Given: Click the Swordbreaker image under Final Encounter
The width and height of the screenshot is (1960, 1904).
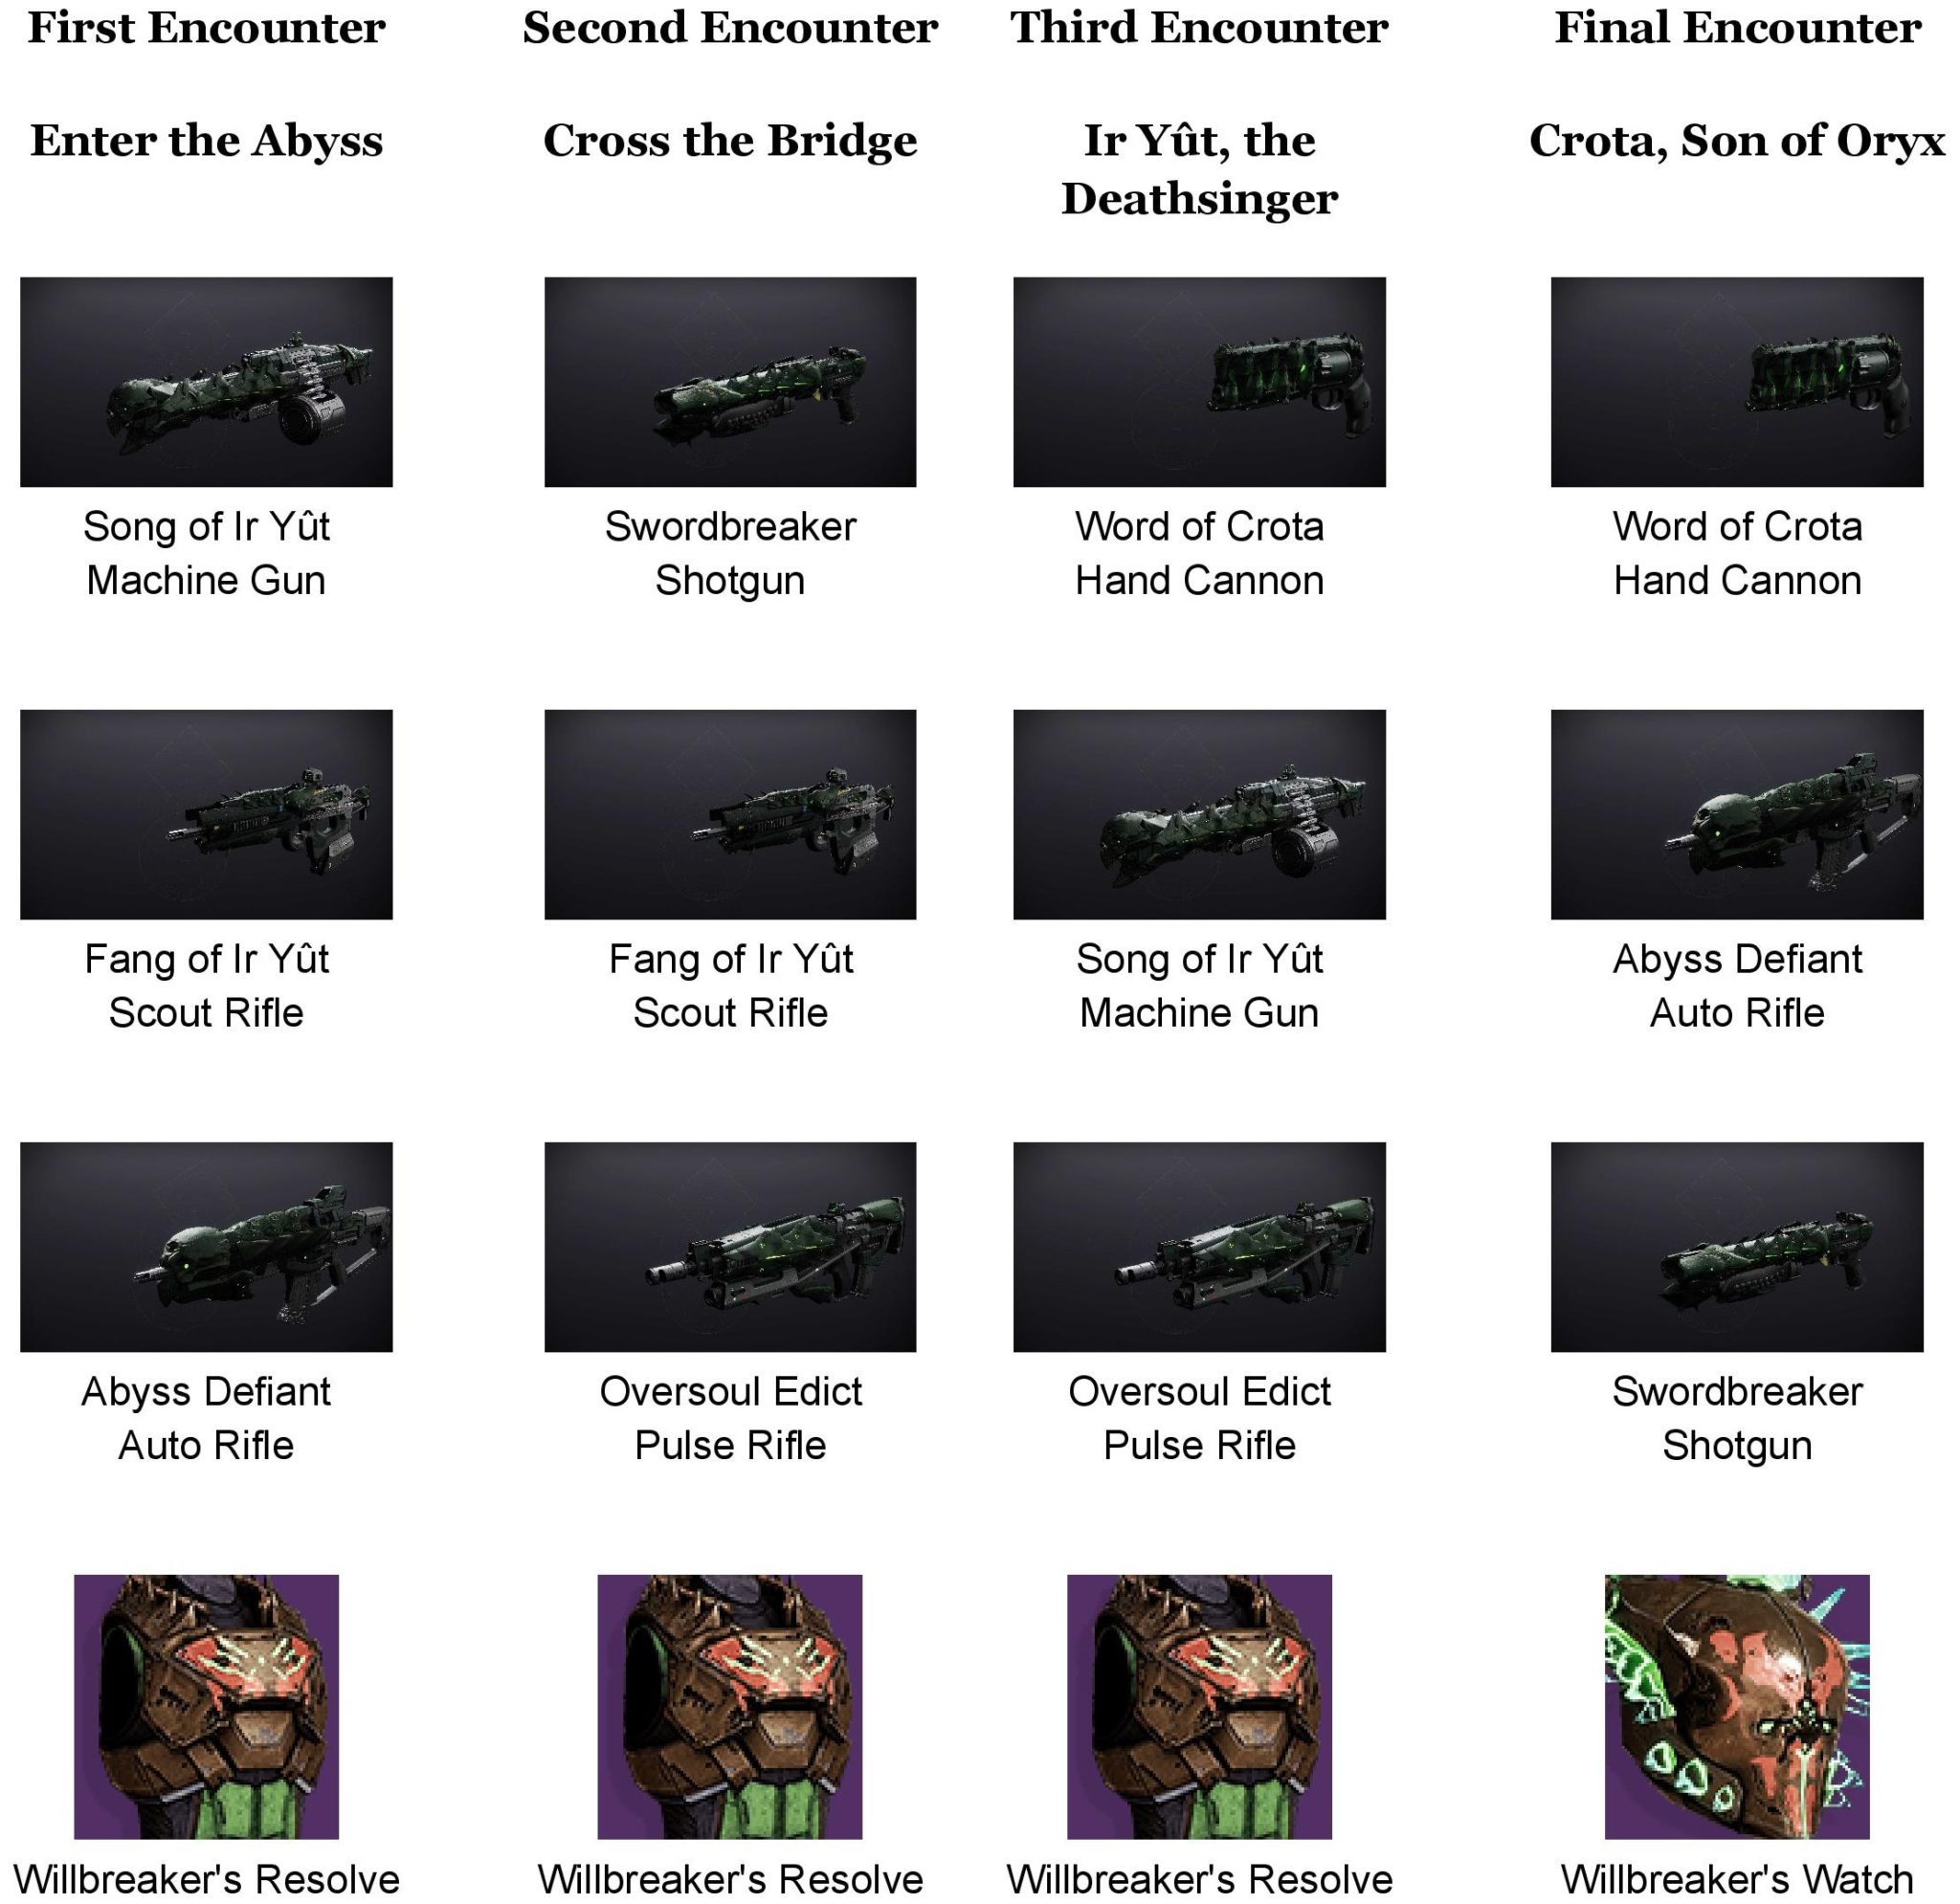Looking at the screenshot, I should [1737, 1247].
